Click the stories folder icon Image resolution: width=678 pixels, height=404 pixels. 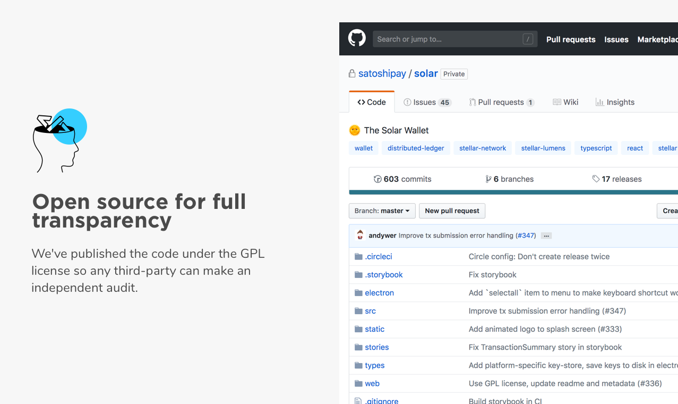(358, 347)
